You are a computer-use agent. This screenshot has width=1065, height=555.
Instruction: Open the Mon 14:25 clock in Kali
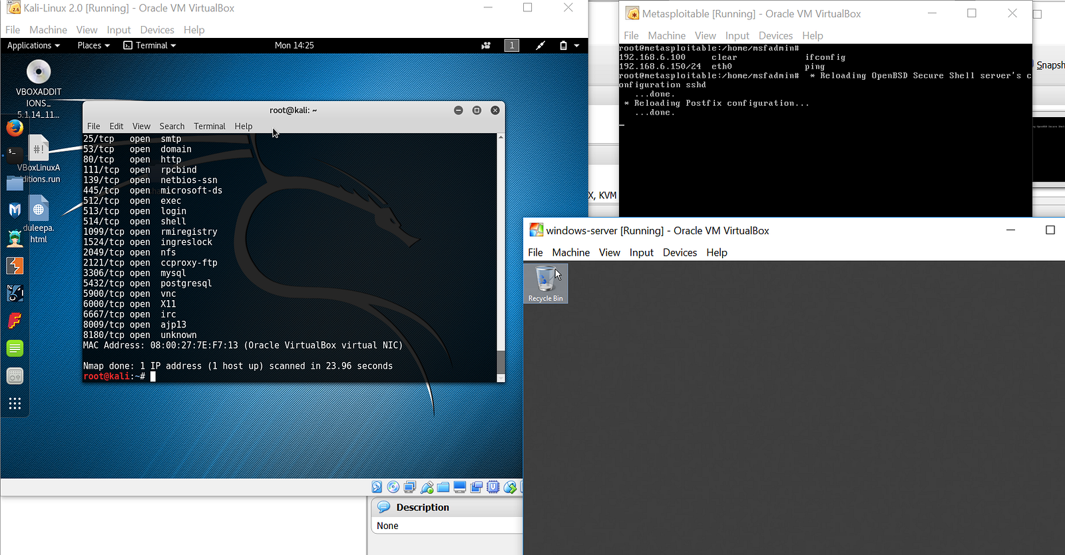(294, 45)
